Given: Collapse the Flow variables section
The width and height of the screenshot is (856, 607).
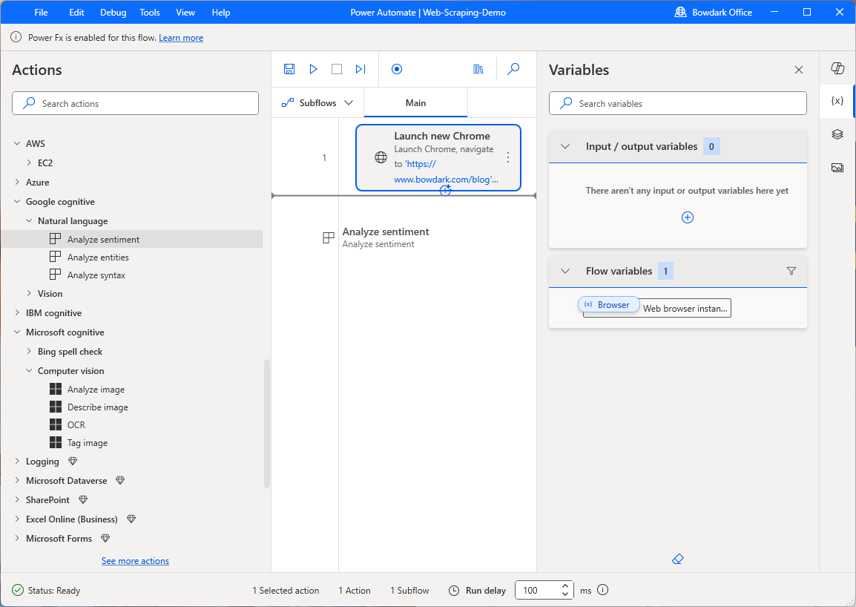Looking at the screenshot, I should (x=565, y=271).
